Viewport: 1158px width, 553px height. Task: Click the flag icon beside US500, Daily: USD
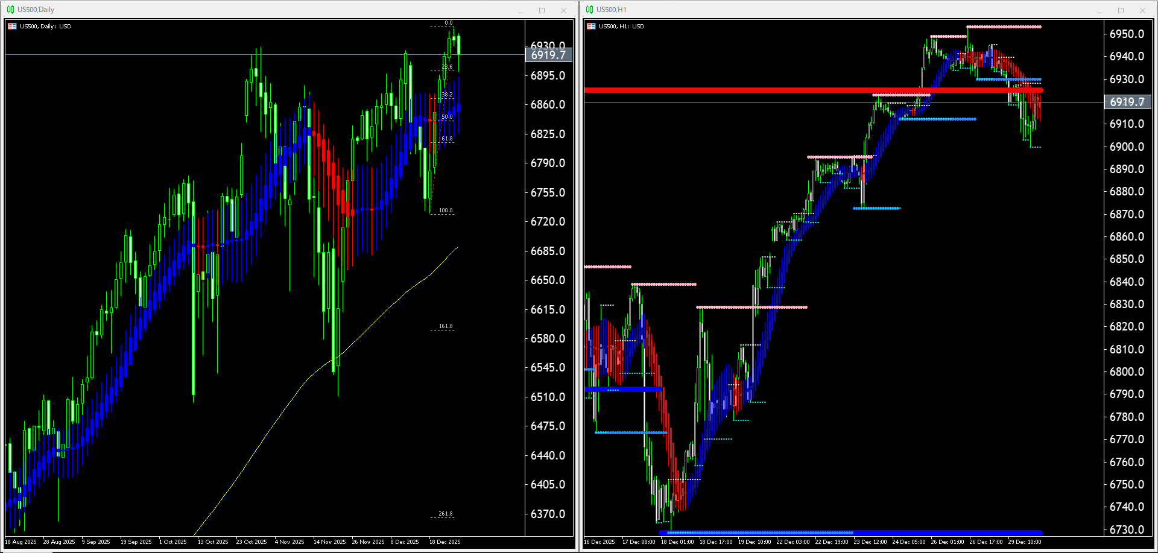[x=12, y=27]
